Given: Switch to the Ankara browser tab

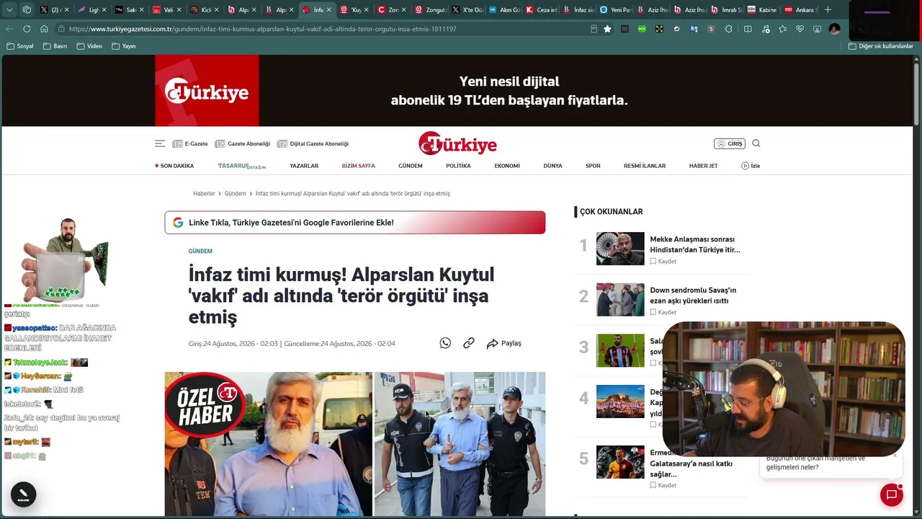Looking at the screenshot, I should pos(800,10).
